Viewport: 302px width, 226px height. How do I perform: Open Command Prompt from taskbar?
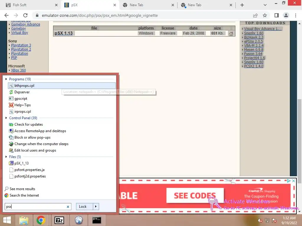97,220
